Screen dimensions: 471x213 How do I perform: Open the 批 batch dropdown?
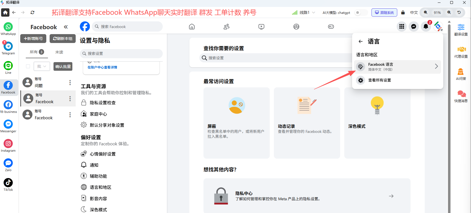click(x=42, y=66)
